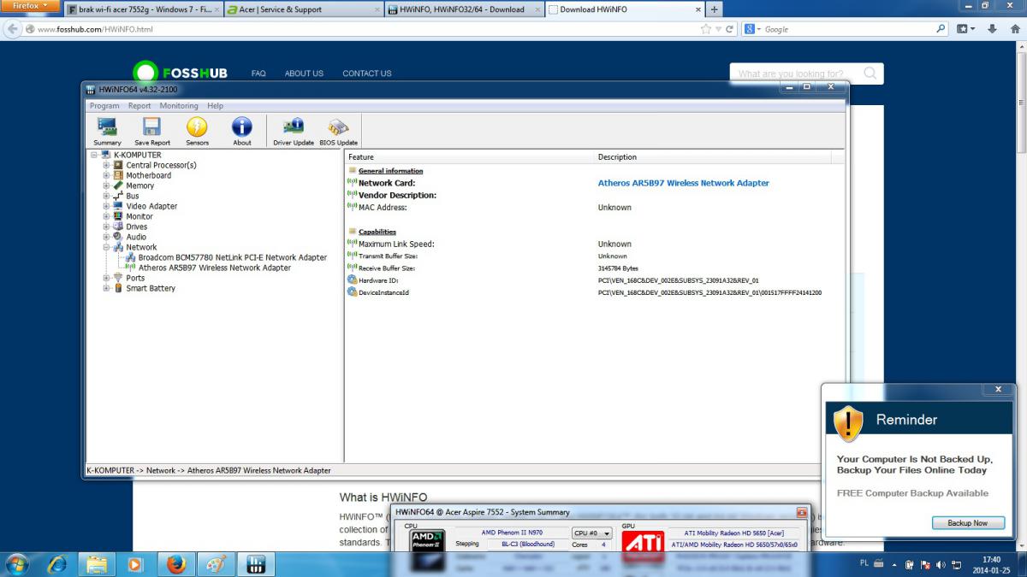Bookmark this page with the star icon

[705, 29]
